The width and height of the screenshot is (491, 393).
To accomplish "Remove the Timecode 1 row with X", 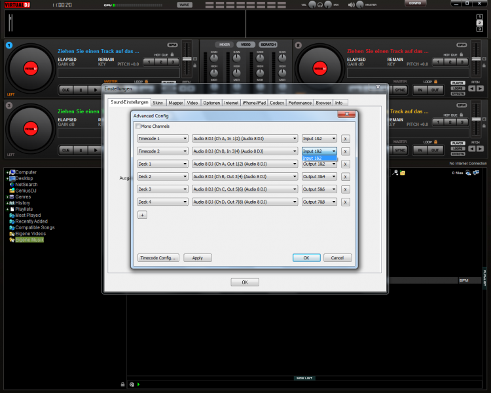I will 346,139.
